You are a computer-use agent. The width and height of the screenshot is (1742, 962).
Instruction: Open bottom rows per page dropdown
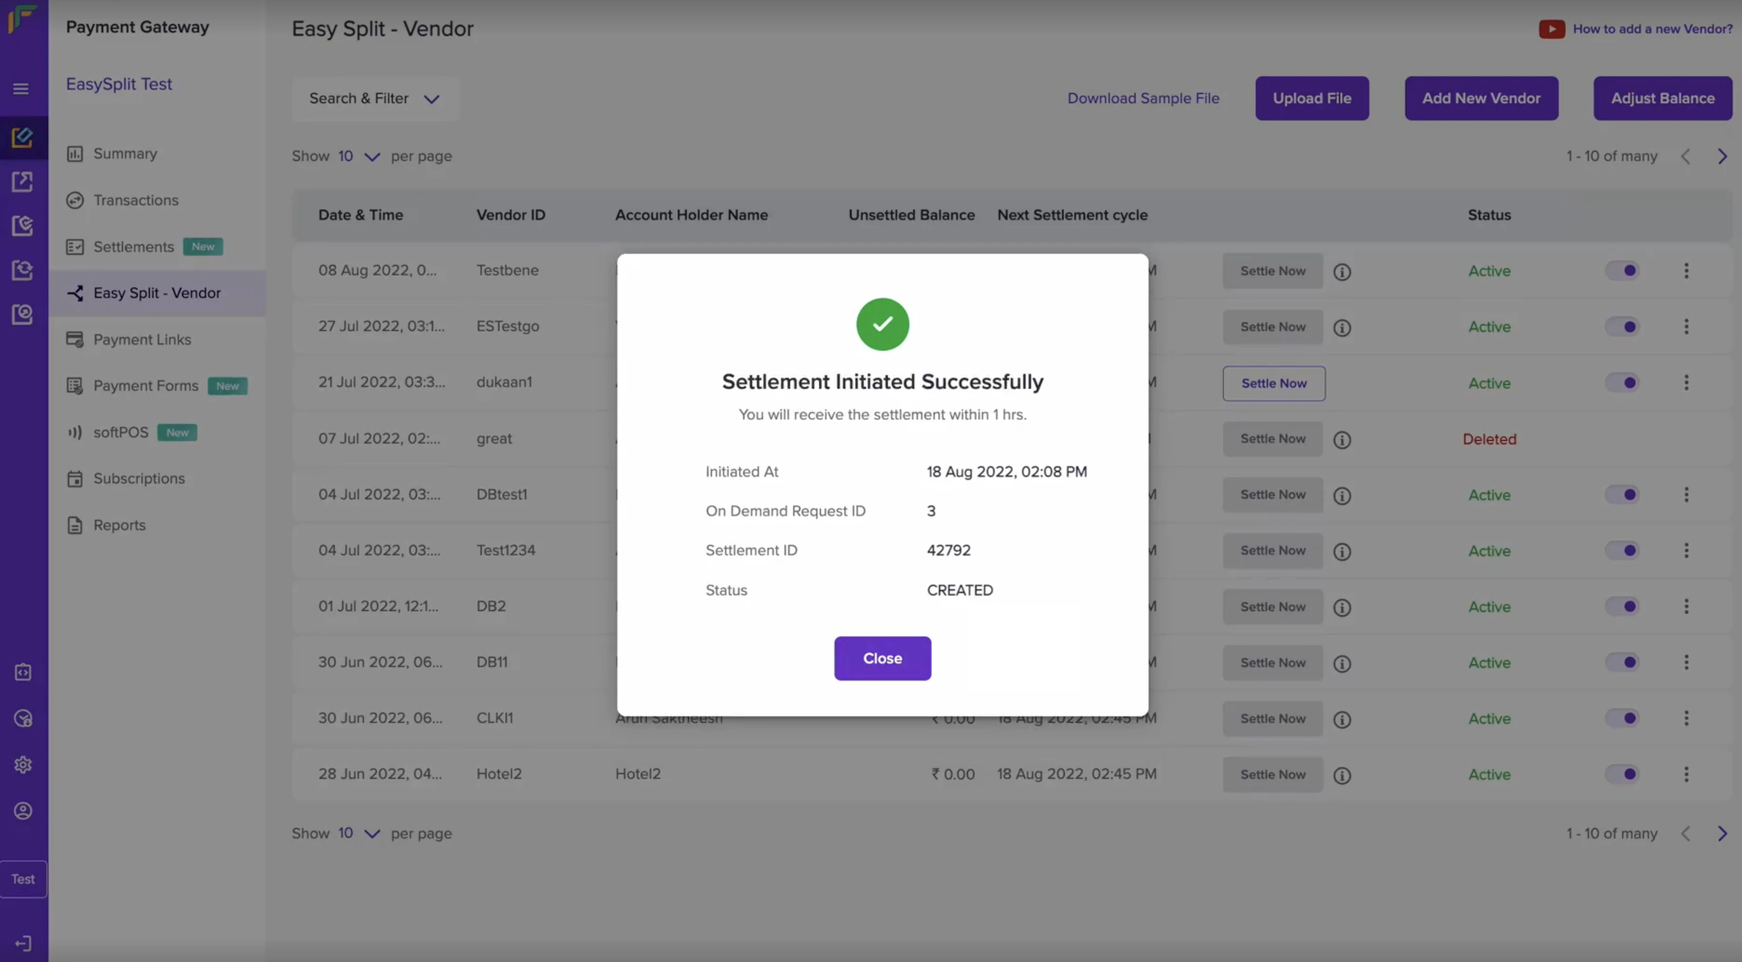(359, 834)
